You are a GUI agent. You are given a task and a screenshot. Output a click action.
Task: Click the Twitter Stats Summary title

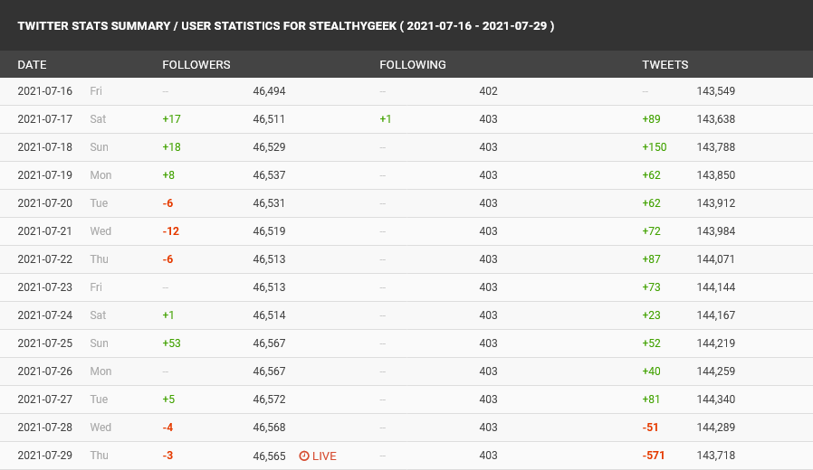tap(286, 26)
